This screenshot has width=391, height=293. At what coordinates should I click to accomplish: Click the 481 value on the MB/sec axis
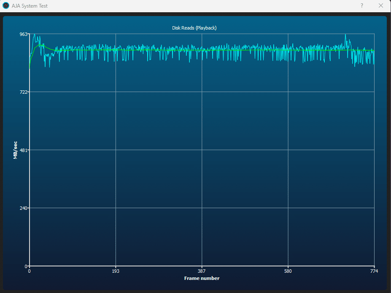point(24,150)
